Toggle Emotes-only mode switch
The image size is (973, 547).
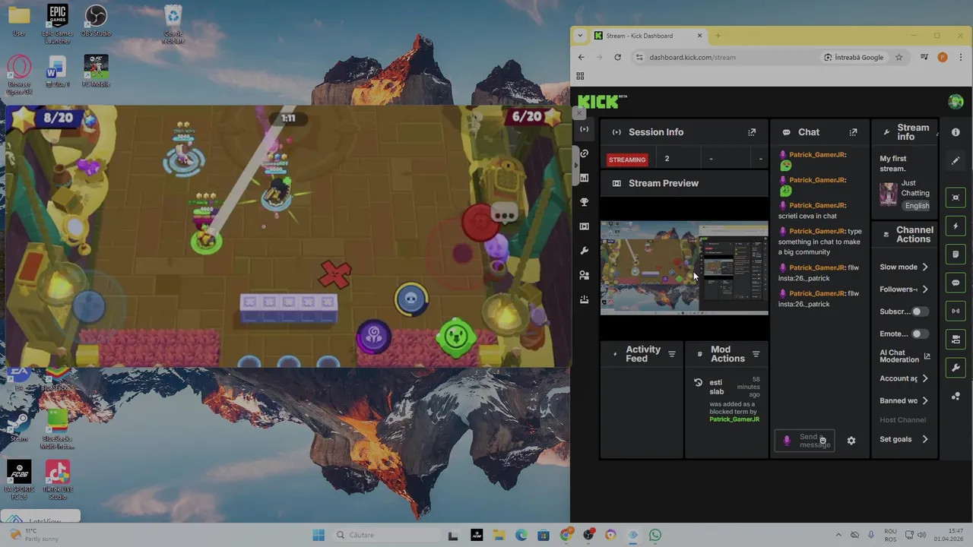920,334
